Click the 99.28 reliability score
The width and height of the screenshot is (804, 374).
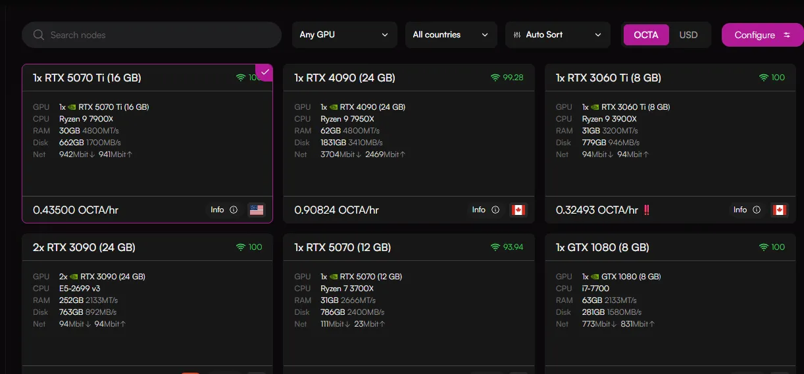pos(513,78)
